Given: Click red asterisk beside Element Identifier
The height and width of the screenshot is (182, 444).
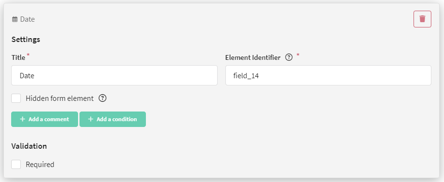Looking at the screenshot, I should 298,55.
